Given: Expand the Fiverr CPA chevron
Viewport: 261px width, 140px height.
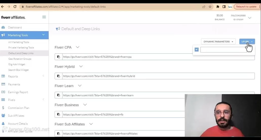Looking at the screenshot, I should [x=78, y=47].
